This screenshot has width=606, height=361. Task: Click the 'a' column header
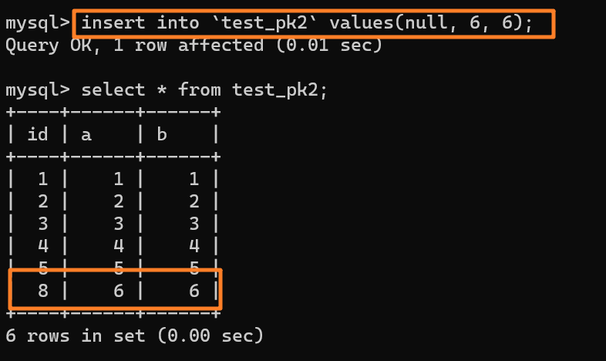tap(86, 135)
